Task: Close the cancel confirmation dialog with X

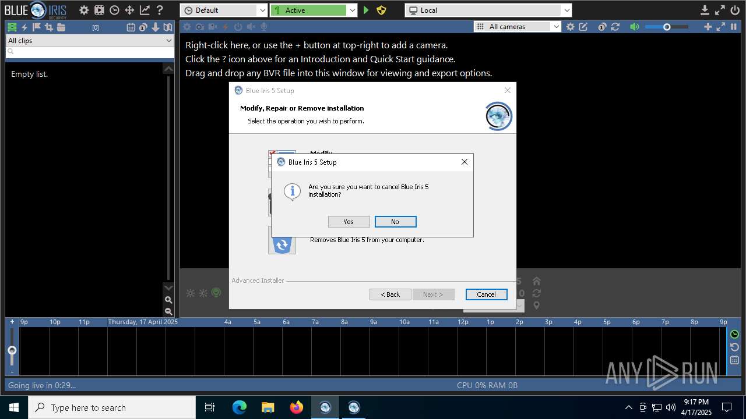Action: 465,162
